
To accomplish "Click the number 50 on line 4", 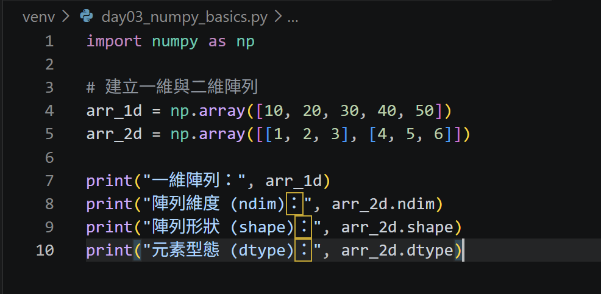I will [425, 111].
